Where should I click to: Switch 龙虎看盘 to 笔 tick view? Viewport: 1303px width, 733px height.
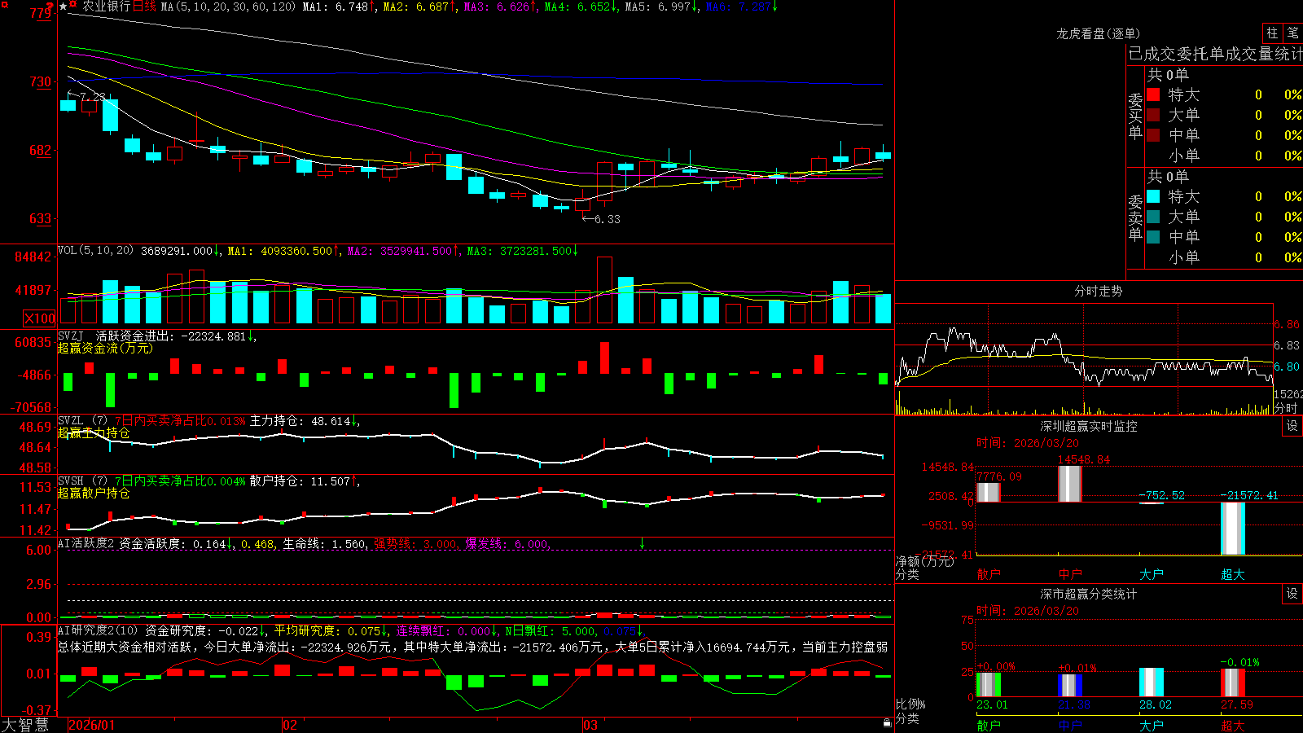pyautogui.click(x=1292, y=33)
